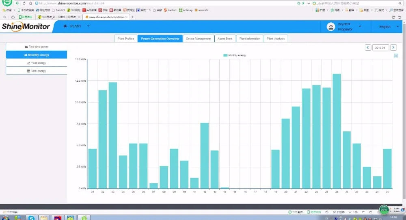Go to next month with right arrow

pos(393,48)
